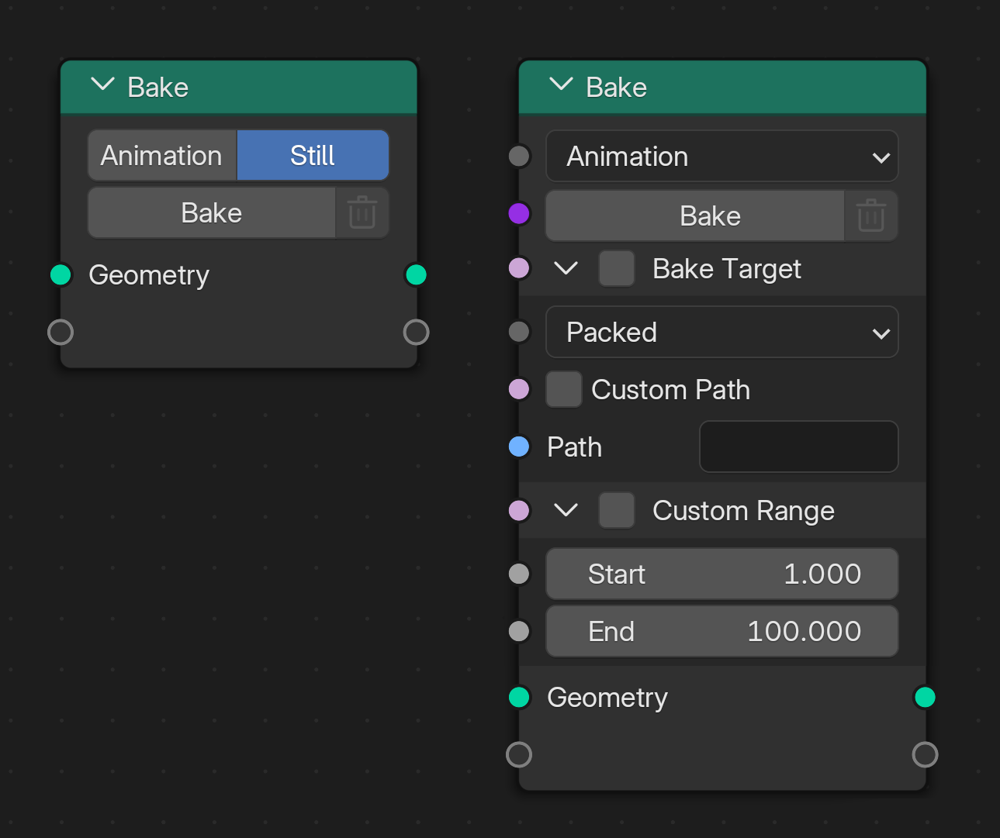Collapse the Bake Target panel
The width and height of the screenshot is (1000, 838).
click(566, 268)
